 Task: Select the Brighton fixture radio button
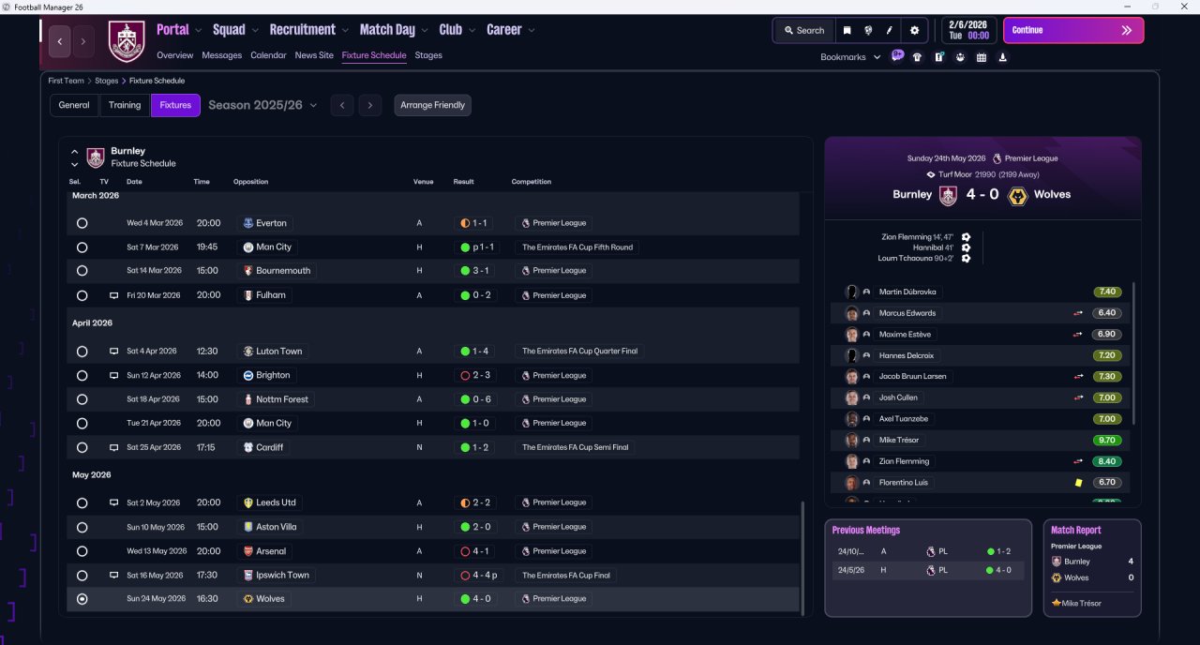click(82, 376)
